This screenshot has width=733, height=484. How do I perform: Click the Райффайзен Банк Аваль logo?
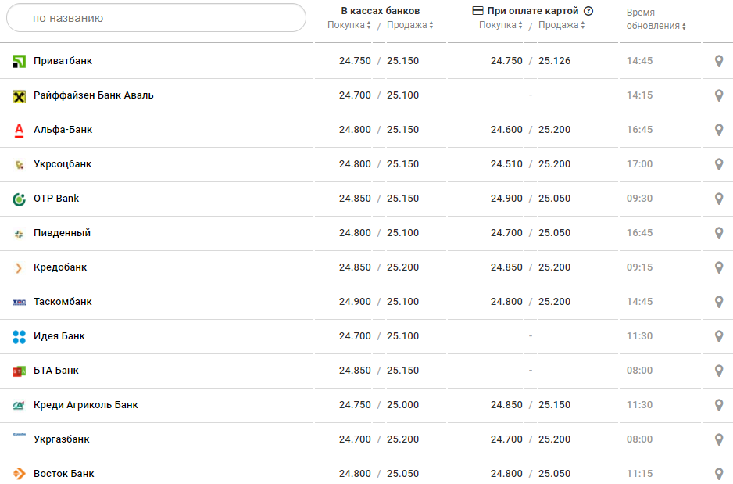(x=20, y=95)
